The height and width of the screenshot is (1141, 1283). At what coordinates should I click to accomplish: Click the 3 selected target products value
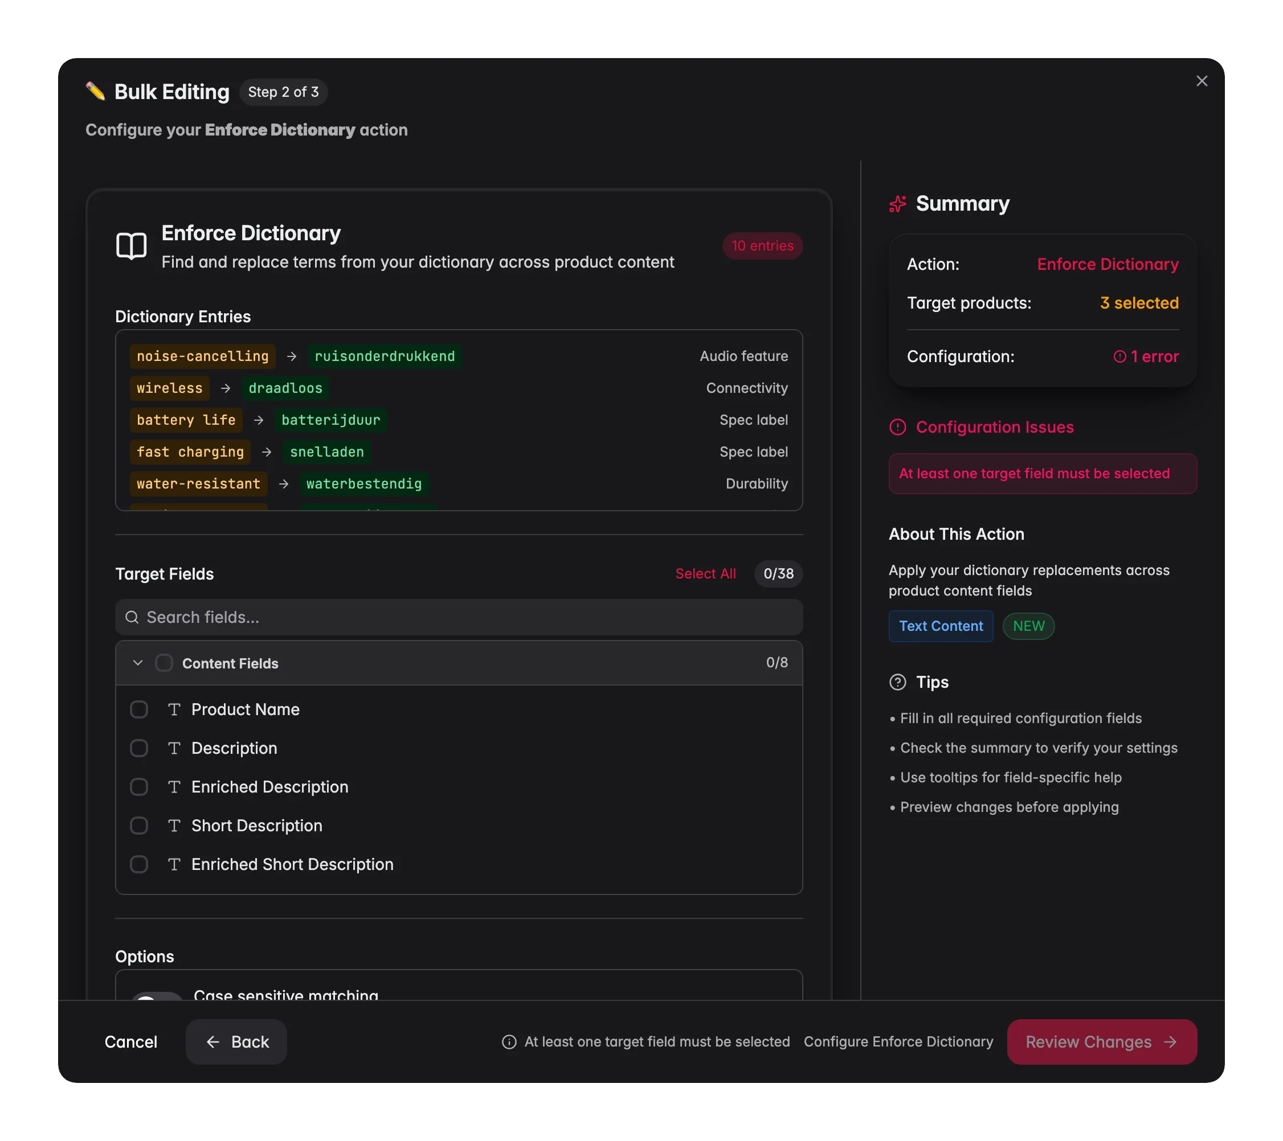(1139, 303)
